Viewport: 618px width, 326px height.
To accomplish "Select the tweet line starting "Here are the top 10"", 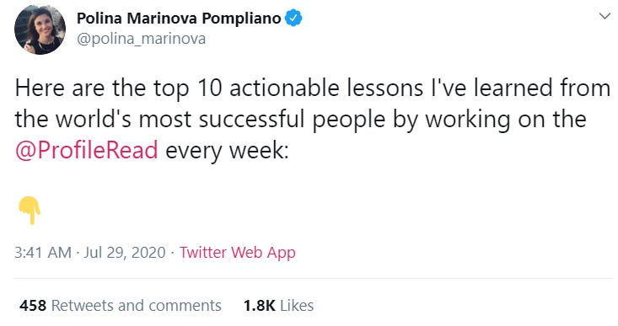I will coord(313,88).
